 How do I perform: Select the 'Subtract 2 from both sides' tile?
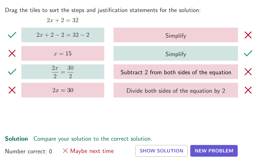[x=176, y=72]
